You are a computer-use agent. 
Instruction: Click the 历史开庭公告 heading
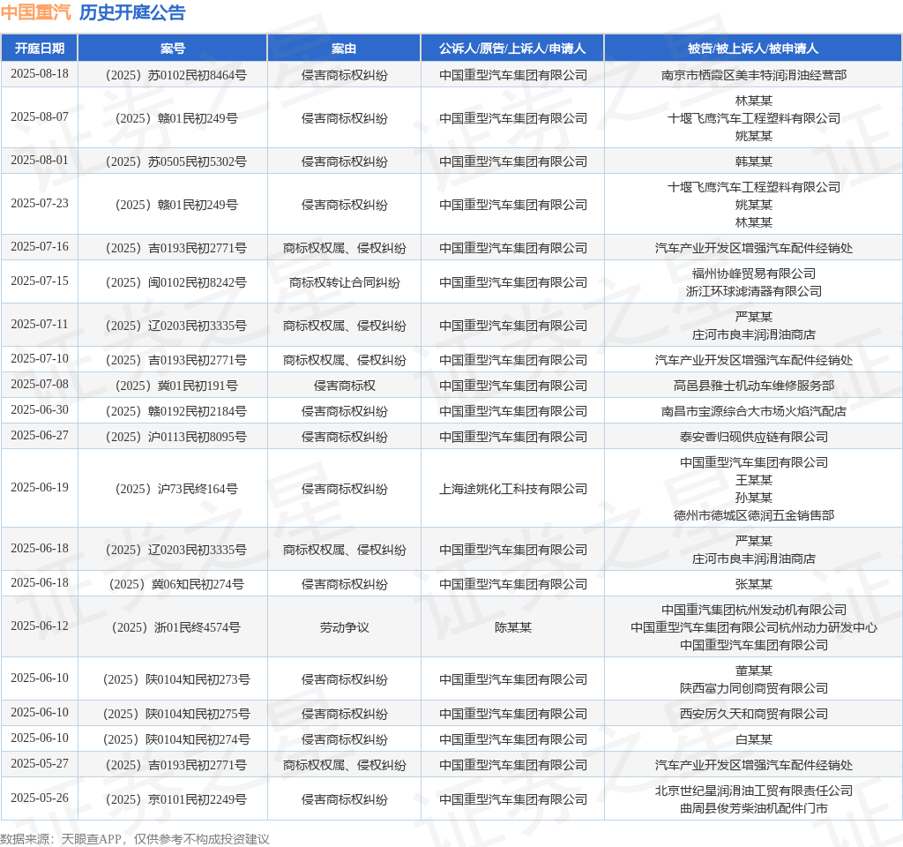(x=132, y=12)
